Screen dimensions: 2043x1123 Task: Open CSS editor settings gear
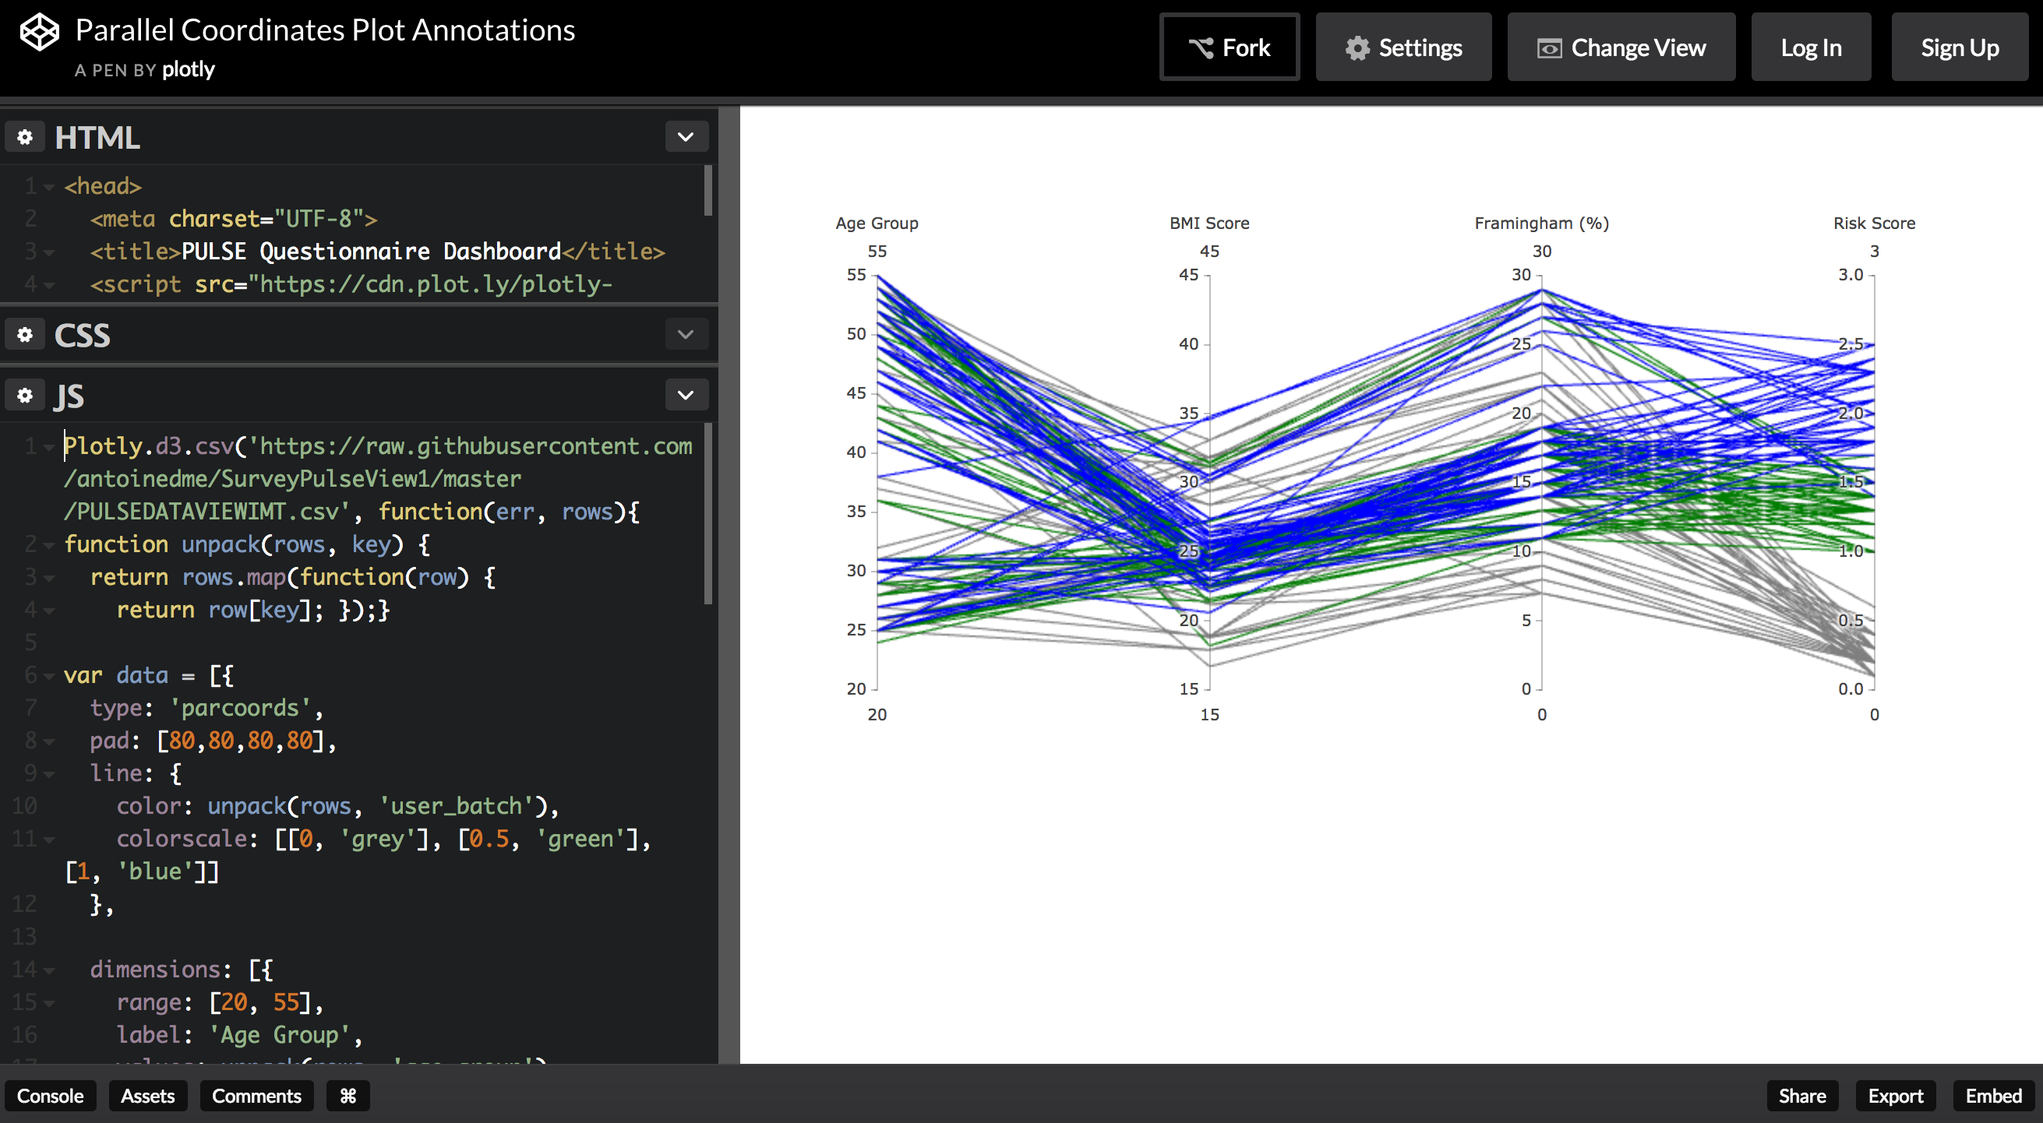tap(25, 334)
